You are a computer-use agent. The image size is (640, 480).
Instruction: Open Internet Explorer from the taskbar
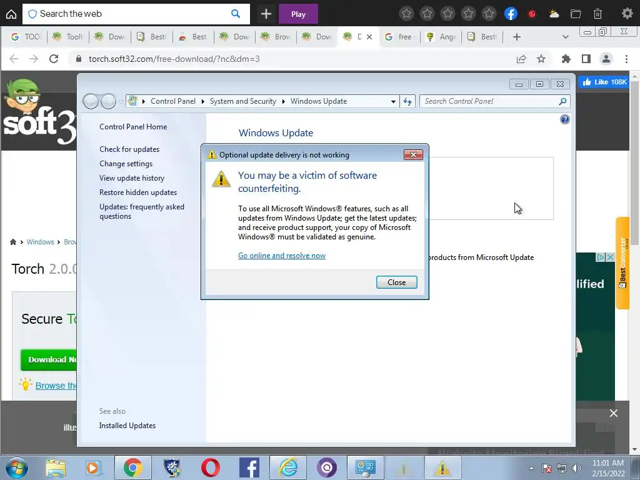(288, 467)
